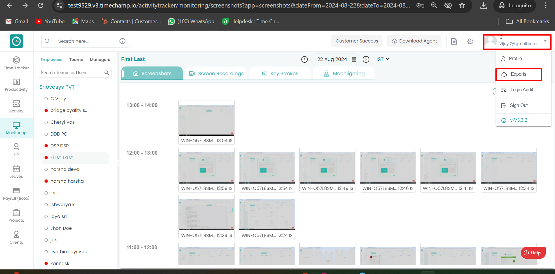The height and width of the screenshot is (274, 555).
Task: Click the TimeChamp clock logo
Action: (16, 41)
